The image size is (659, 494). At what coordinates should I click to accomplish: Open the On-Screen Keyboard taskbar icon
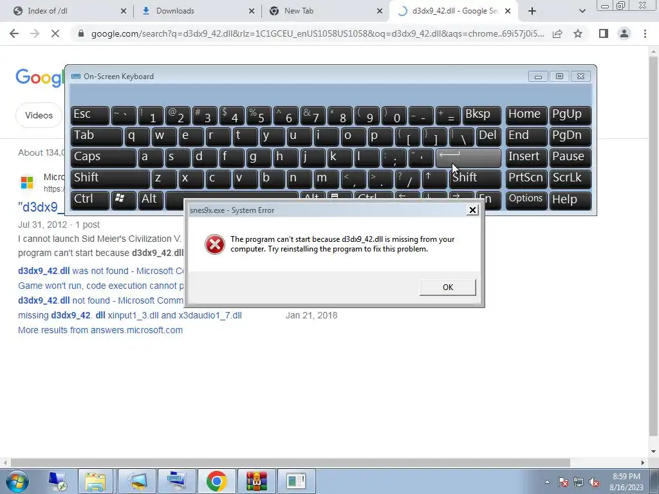pos(177,481)
